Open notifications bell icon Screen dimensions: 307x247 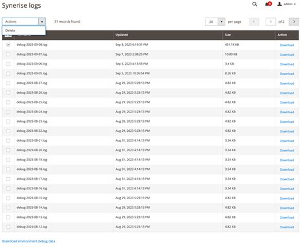click(x=268, y=4)
